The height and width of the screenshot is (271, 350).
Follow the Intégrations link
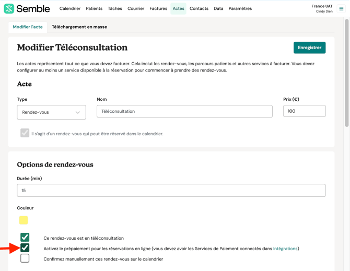[285, 249]
